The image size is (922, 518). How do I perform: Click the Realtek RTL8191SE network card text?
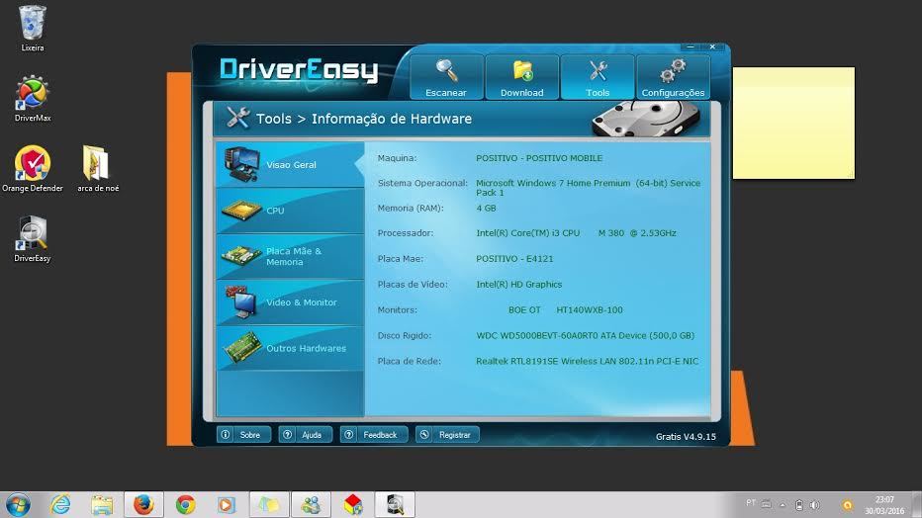coord(587,361)
